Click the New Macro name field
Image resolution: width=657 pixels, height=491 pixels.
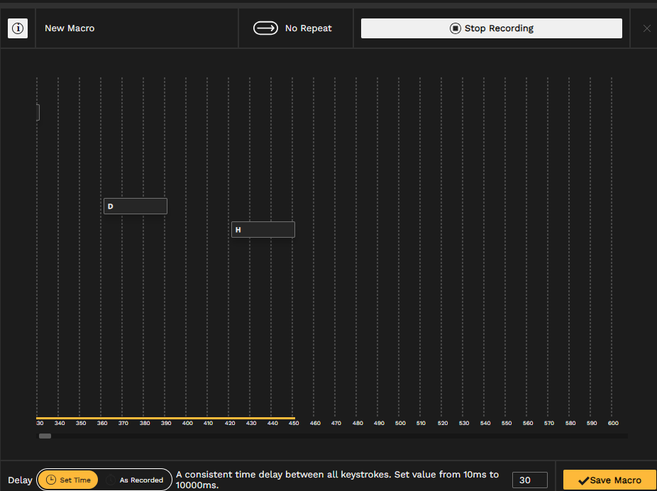coord(137,28)
